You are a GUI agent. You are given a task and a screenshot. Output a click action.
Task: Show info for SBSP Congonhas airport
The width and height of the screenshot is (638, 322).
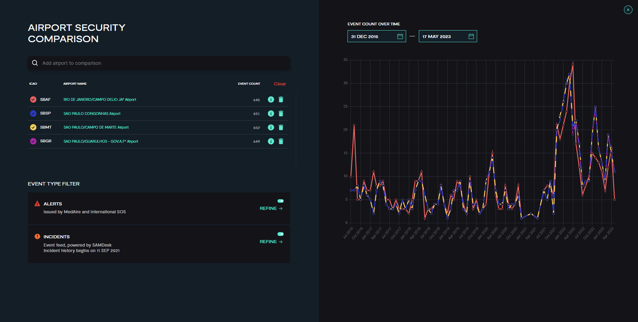tap(271, 114)
